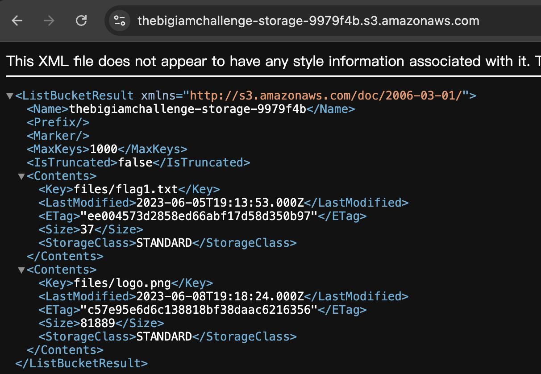Focus the address bar URL text

[x=308, y=21]
